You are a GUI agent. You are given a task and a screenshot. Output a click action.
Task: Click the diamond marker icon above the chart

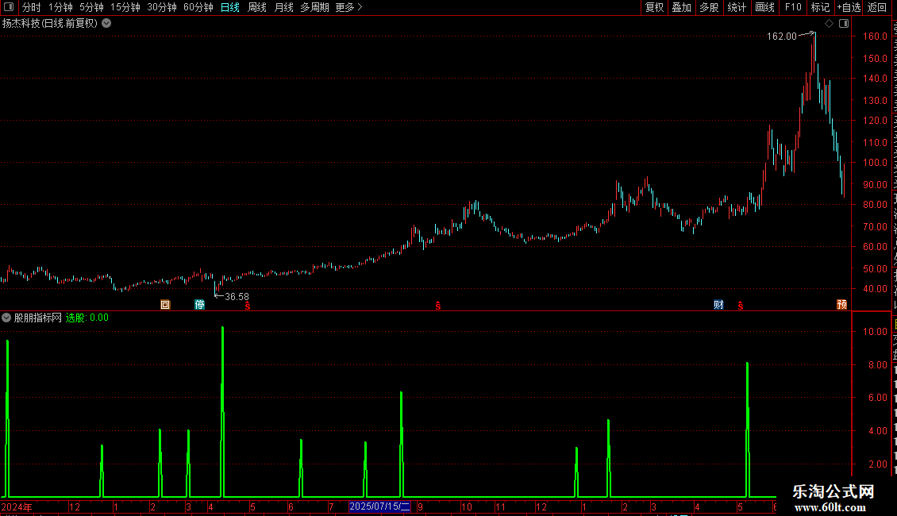(x=829, y=24)
